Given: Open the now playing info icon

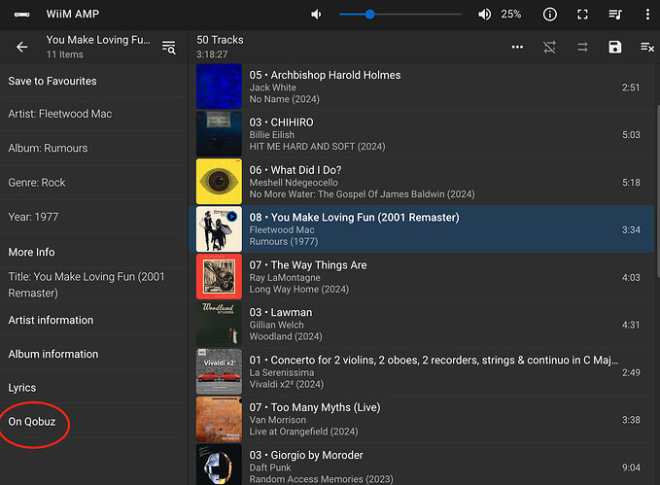Looking at the screenshot, I should (550, 15).
